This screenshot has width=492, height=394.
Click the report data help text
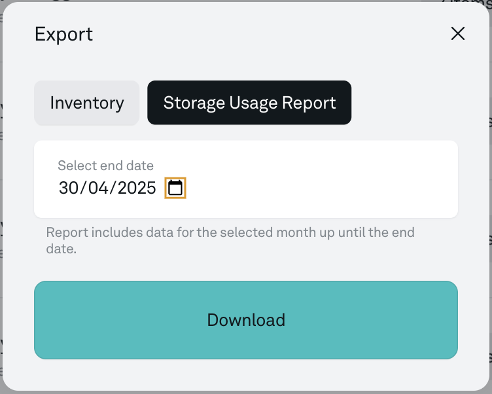click(x=230, y=240)
